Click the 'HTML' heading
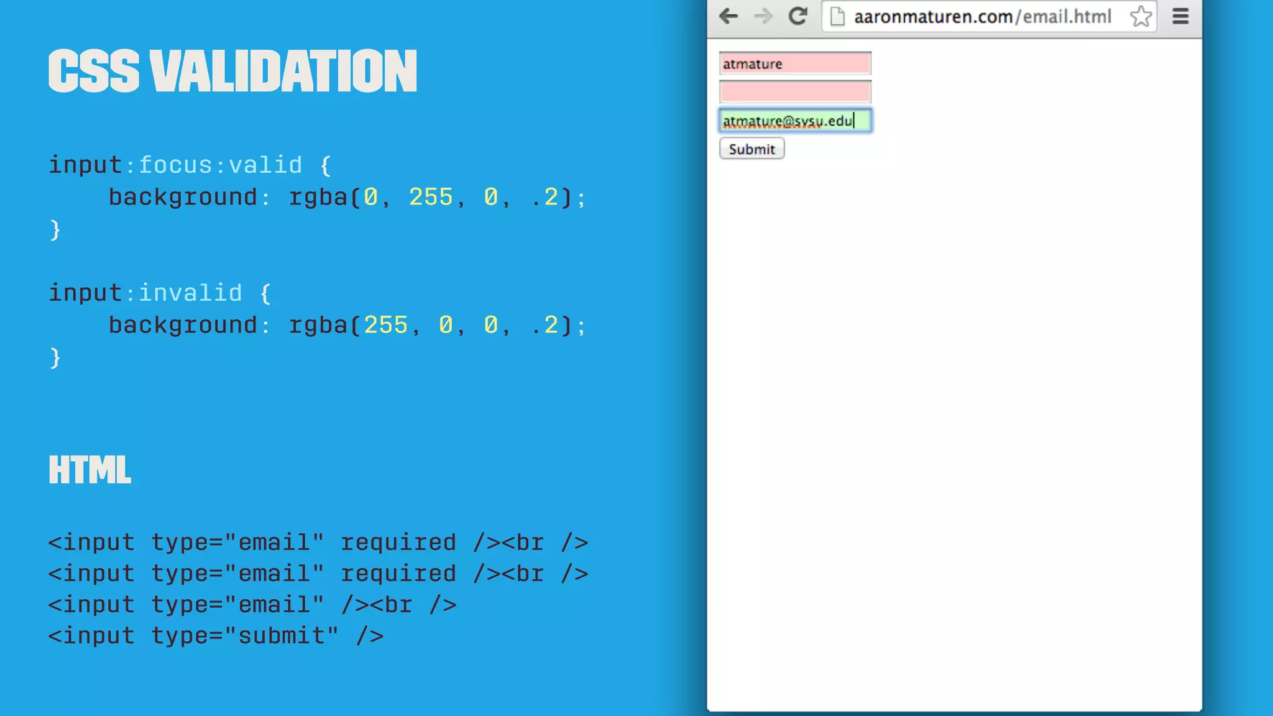Screen dimensions: 1273x716 coord(90,470)
